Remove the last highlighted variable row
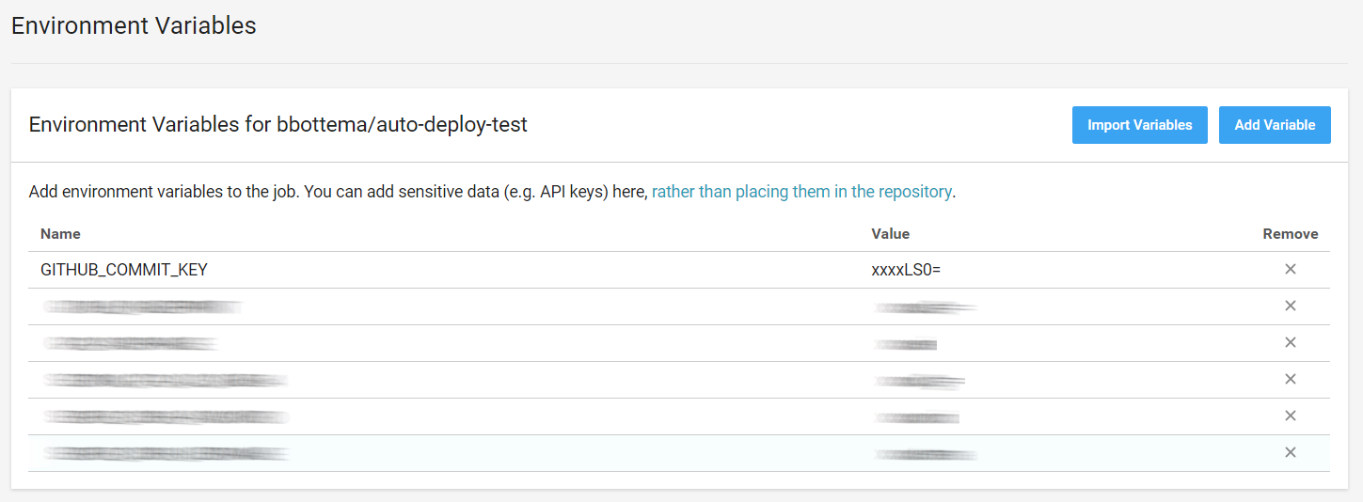This screenshot has height=502, width=1363. coord(1290,453)
